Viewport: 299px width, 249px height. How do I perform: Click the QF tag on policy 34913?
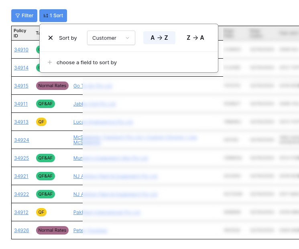pos(41,122)
